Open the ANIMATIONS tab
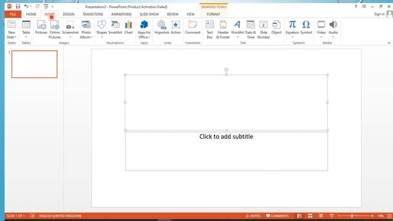This screenshot has width=393, height=221. 122,14
